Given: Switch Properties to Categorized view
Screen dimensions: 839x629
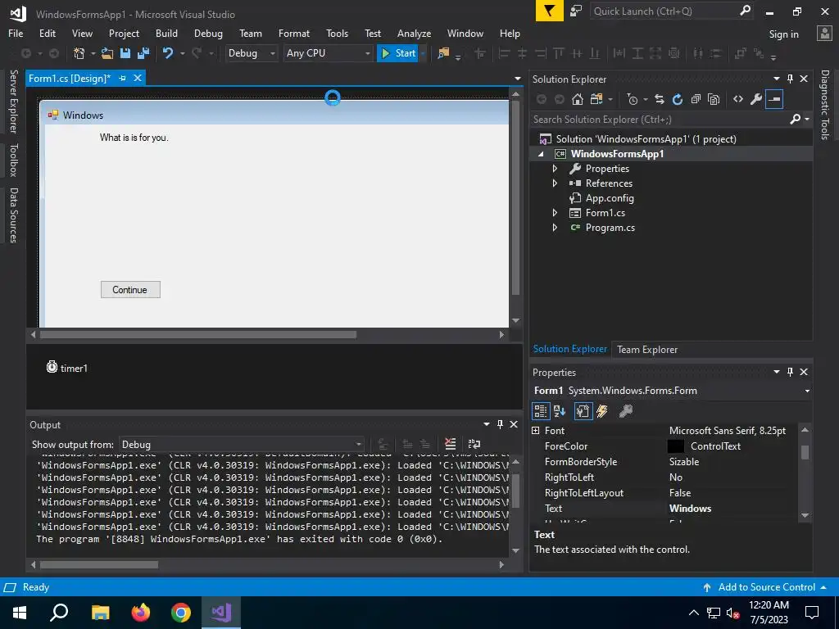Looking at the screenshot, I should click(541, 411).
